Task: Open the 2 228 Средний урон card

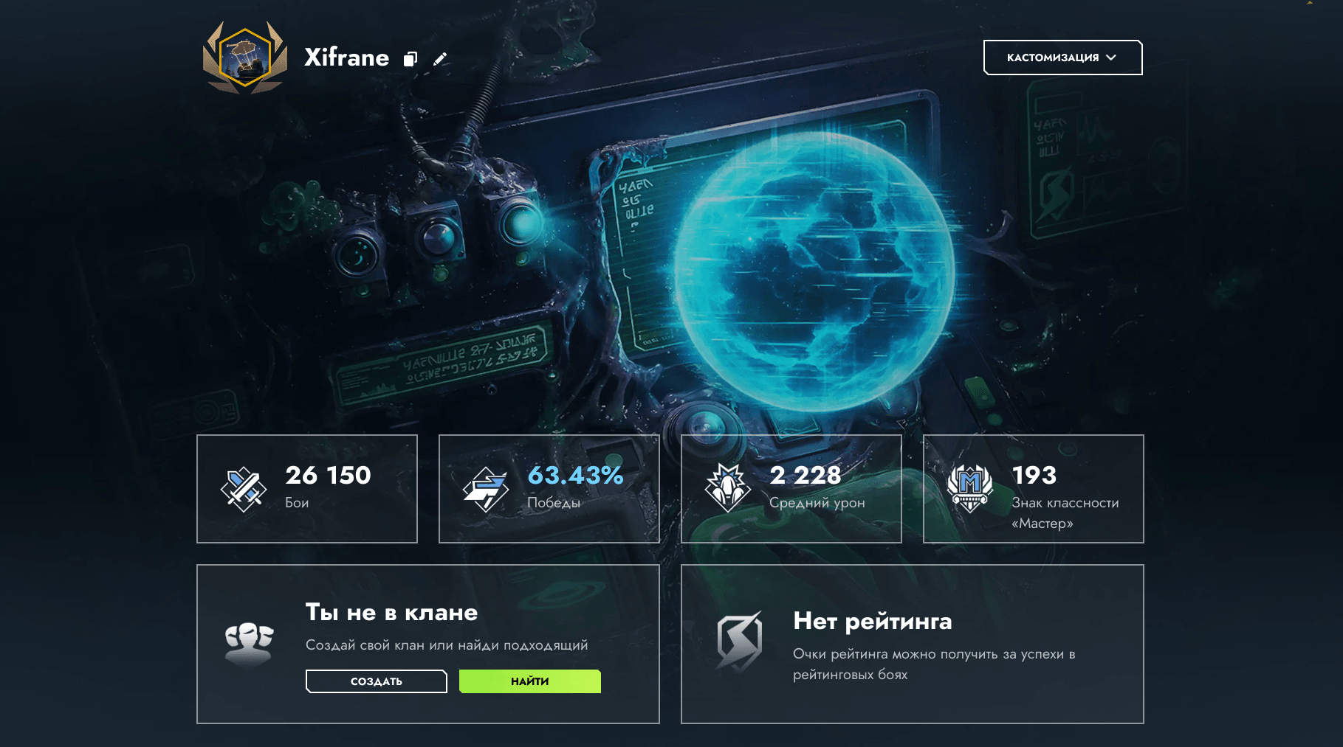Action: coord(791,489)
